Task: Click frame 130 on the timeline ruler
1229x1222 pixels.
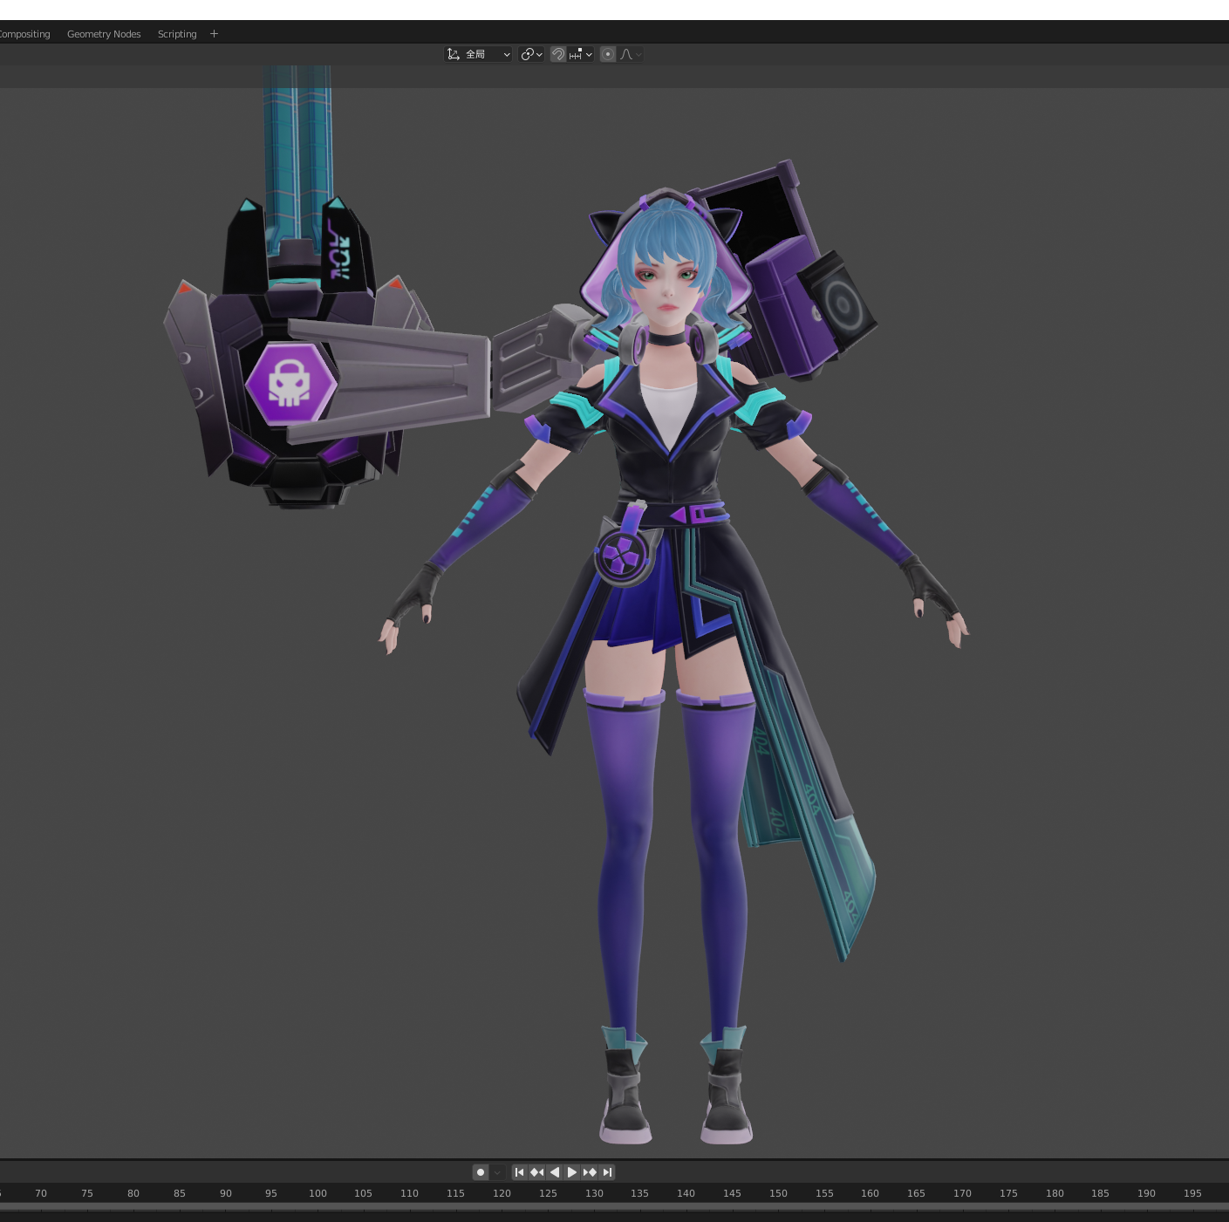Action: point(594,1193)
